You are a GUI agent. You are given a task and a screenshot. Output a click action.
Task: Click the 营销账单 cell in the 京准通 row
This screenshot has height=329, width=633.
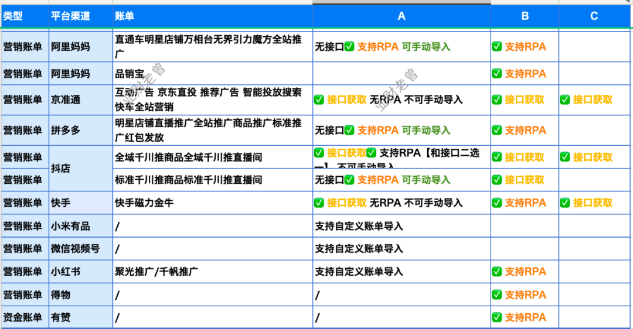[x=25, y=100]
